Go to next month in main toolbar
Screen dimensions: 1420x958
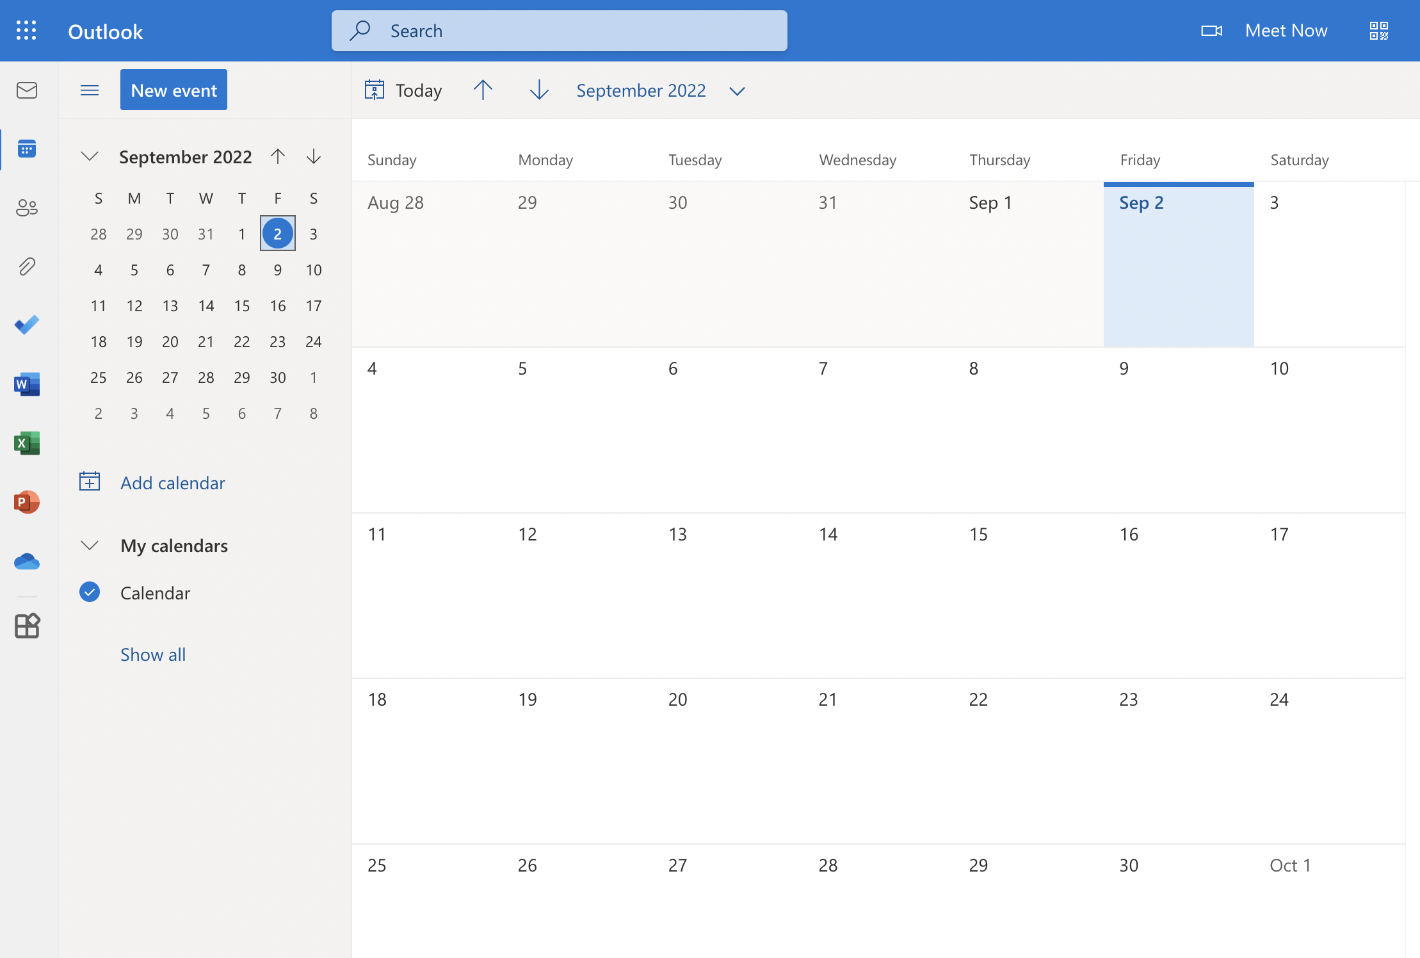pos(539,90)
